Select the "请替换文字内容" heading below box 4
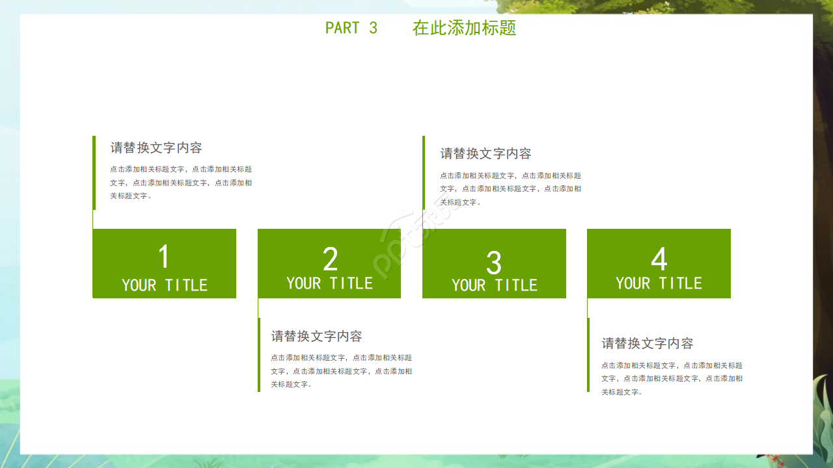This screenshot has height=468, width=833. coord(647,343)
